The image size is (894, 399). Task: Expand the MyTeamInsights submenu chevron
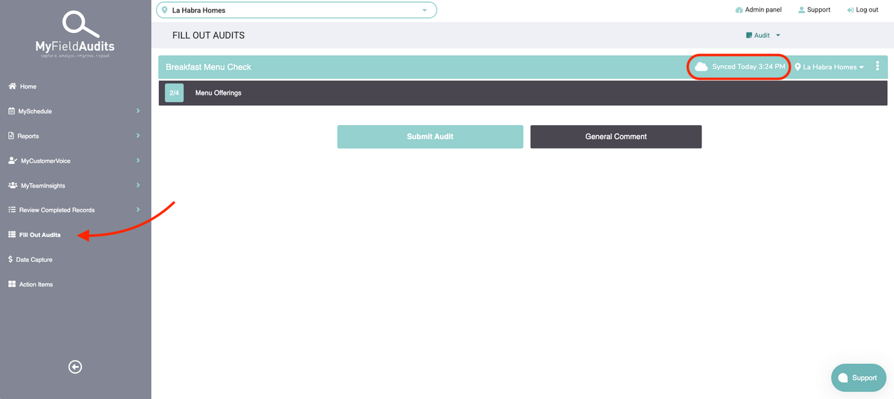pos(138,185)
